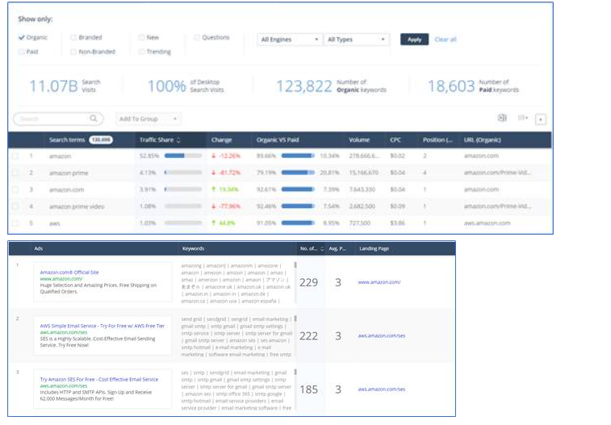This screenshot has height=425, width=611.
Task: Click the -77.96% change value
Action: (229, 206)
